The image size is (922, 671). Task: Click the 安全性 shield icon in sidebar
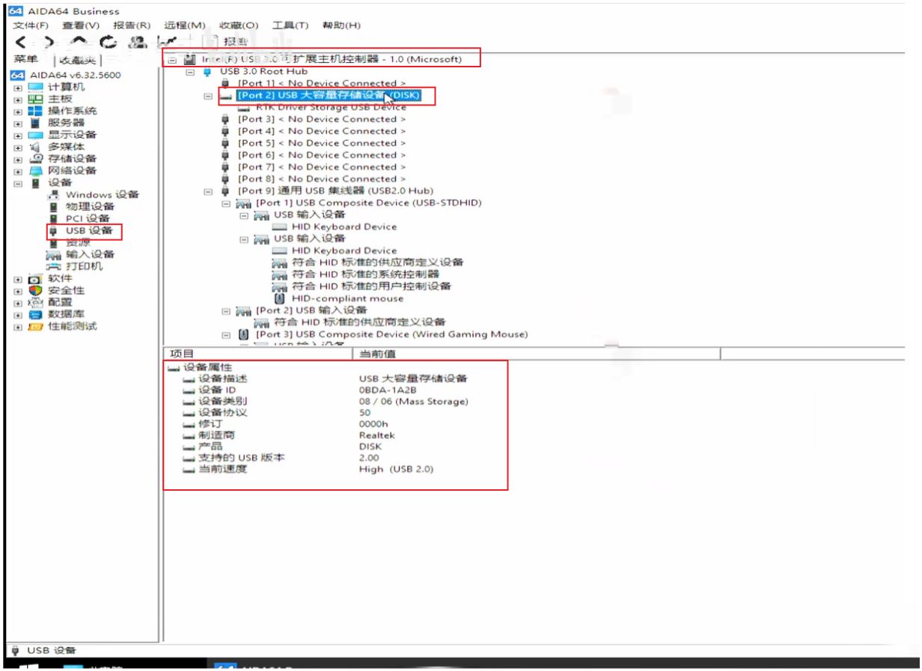coord(35,290)
